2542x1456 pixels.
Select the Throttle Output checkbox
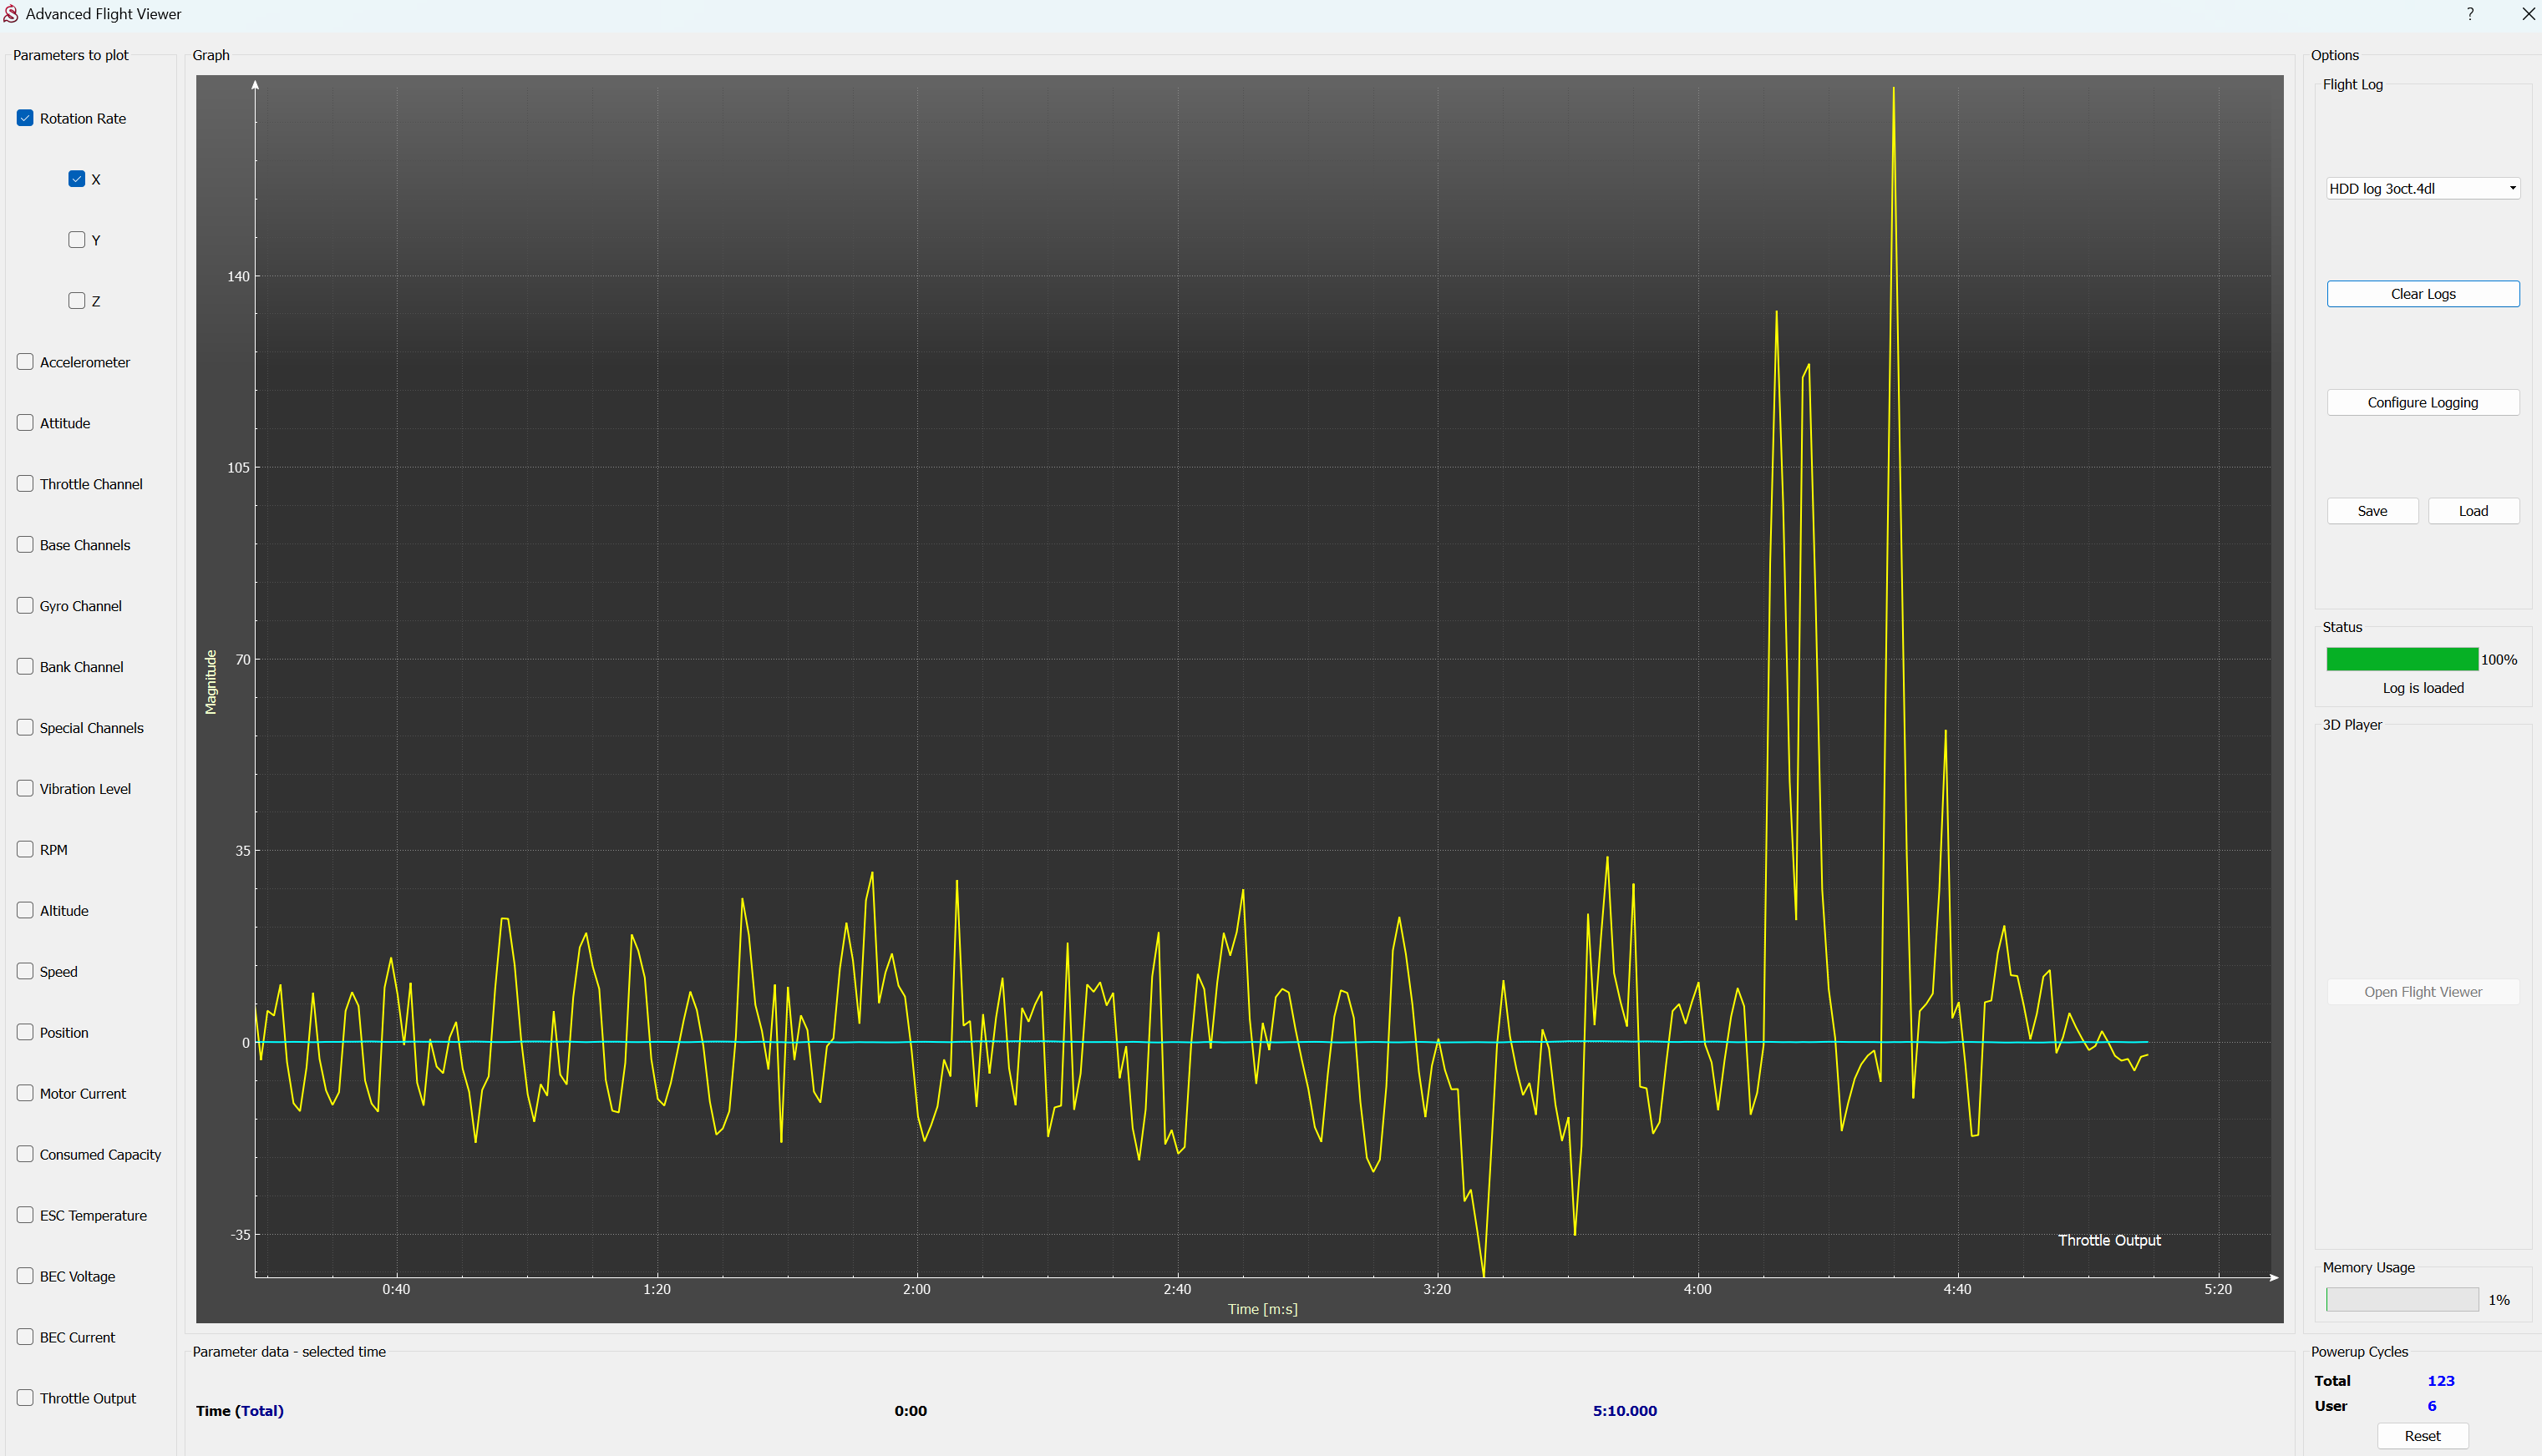(x=25, y=1398)
